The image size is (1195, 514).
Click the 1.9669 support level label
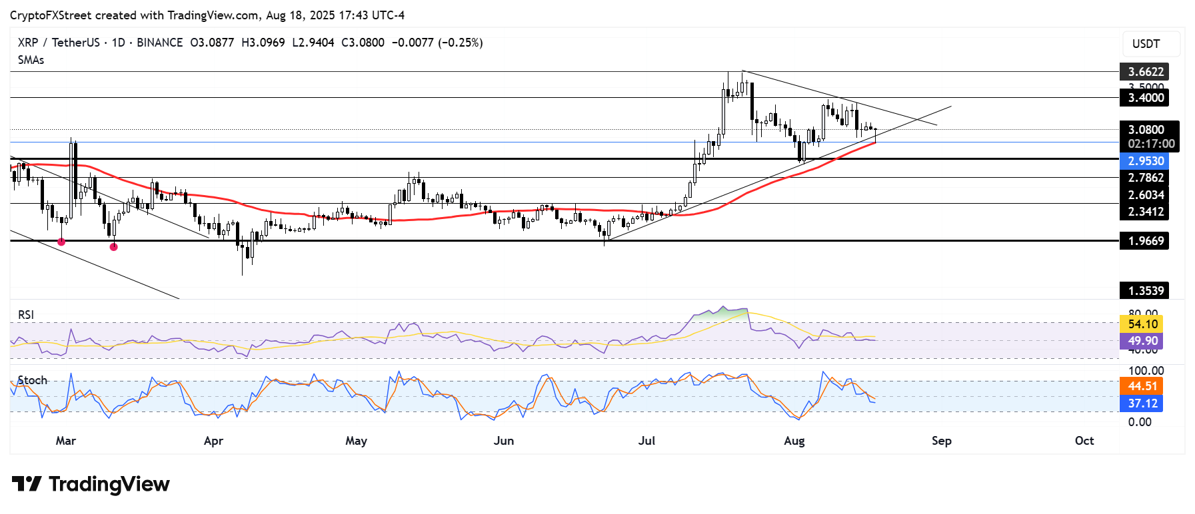tap(1145, 241)
